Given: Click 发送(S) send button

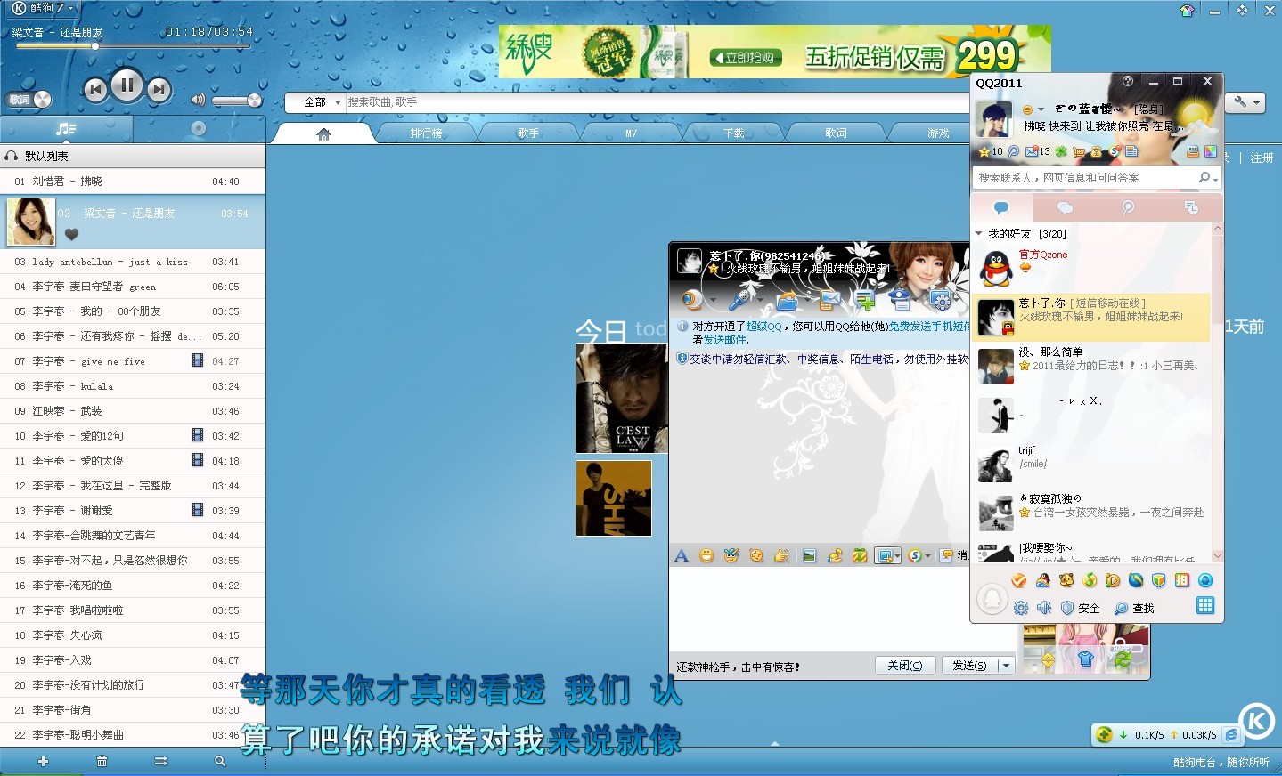Looking at the screenshot, I should coord(970,665).
